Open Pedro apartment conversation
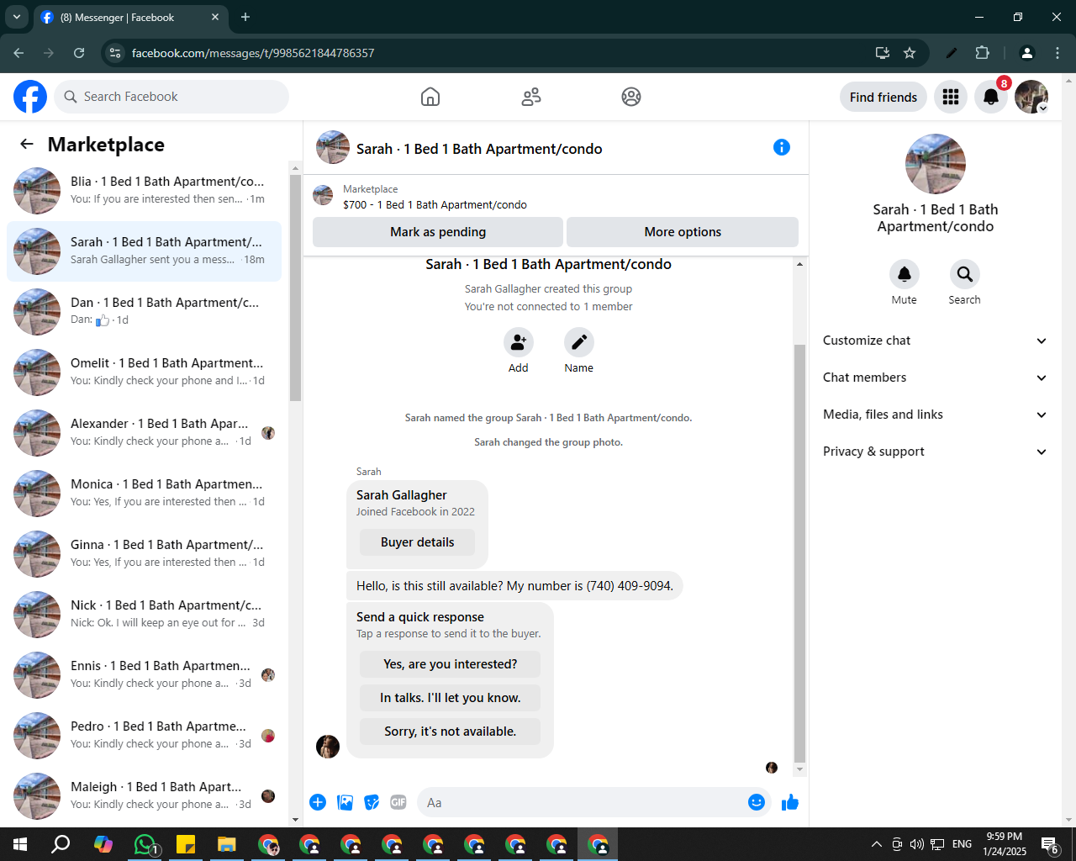 pyautogui.click(x=144, y=736)
